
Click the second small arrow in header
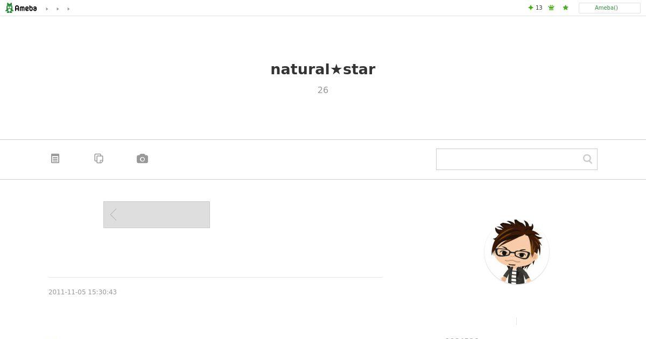(x=58, y=9)
